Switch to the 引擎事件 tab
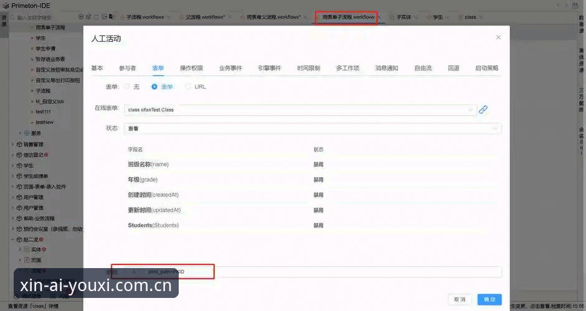Screen dimensions: 586x311 coord(270,68)
